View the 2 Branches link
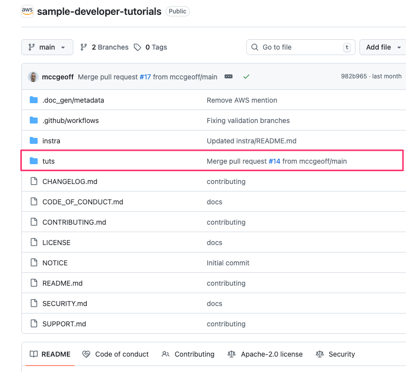 pyautogui.click(x=104, y=47)
